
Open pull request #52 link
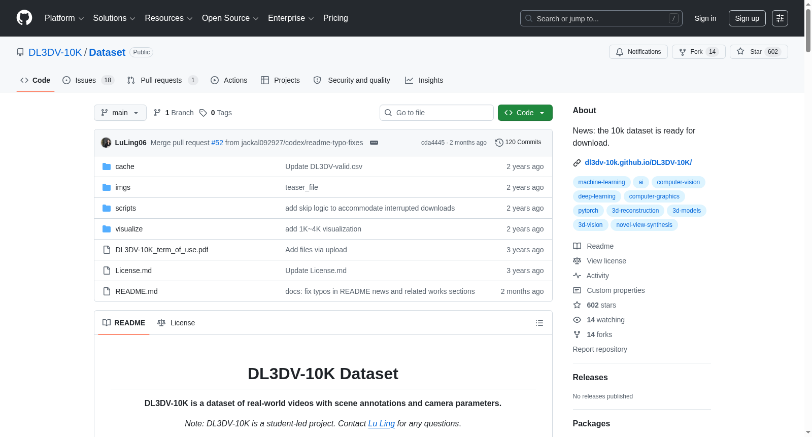tap(217, 143)
